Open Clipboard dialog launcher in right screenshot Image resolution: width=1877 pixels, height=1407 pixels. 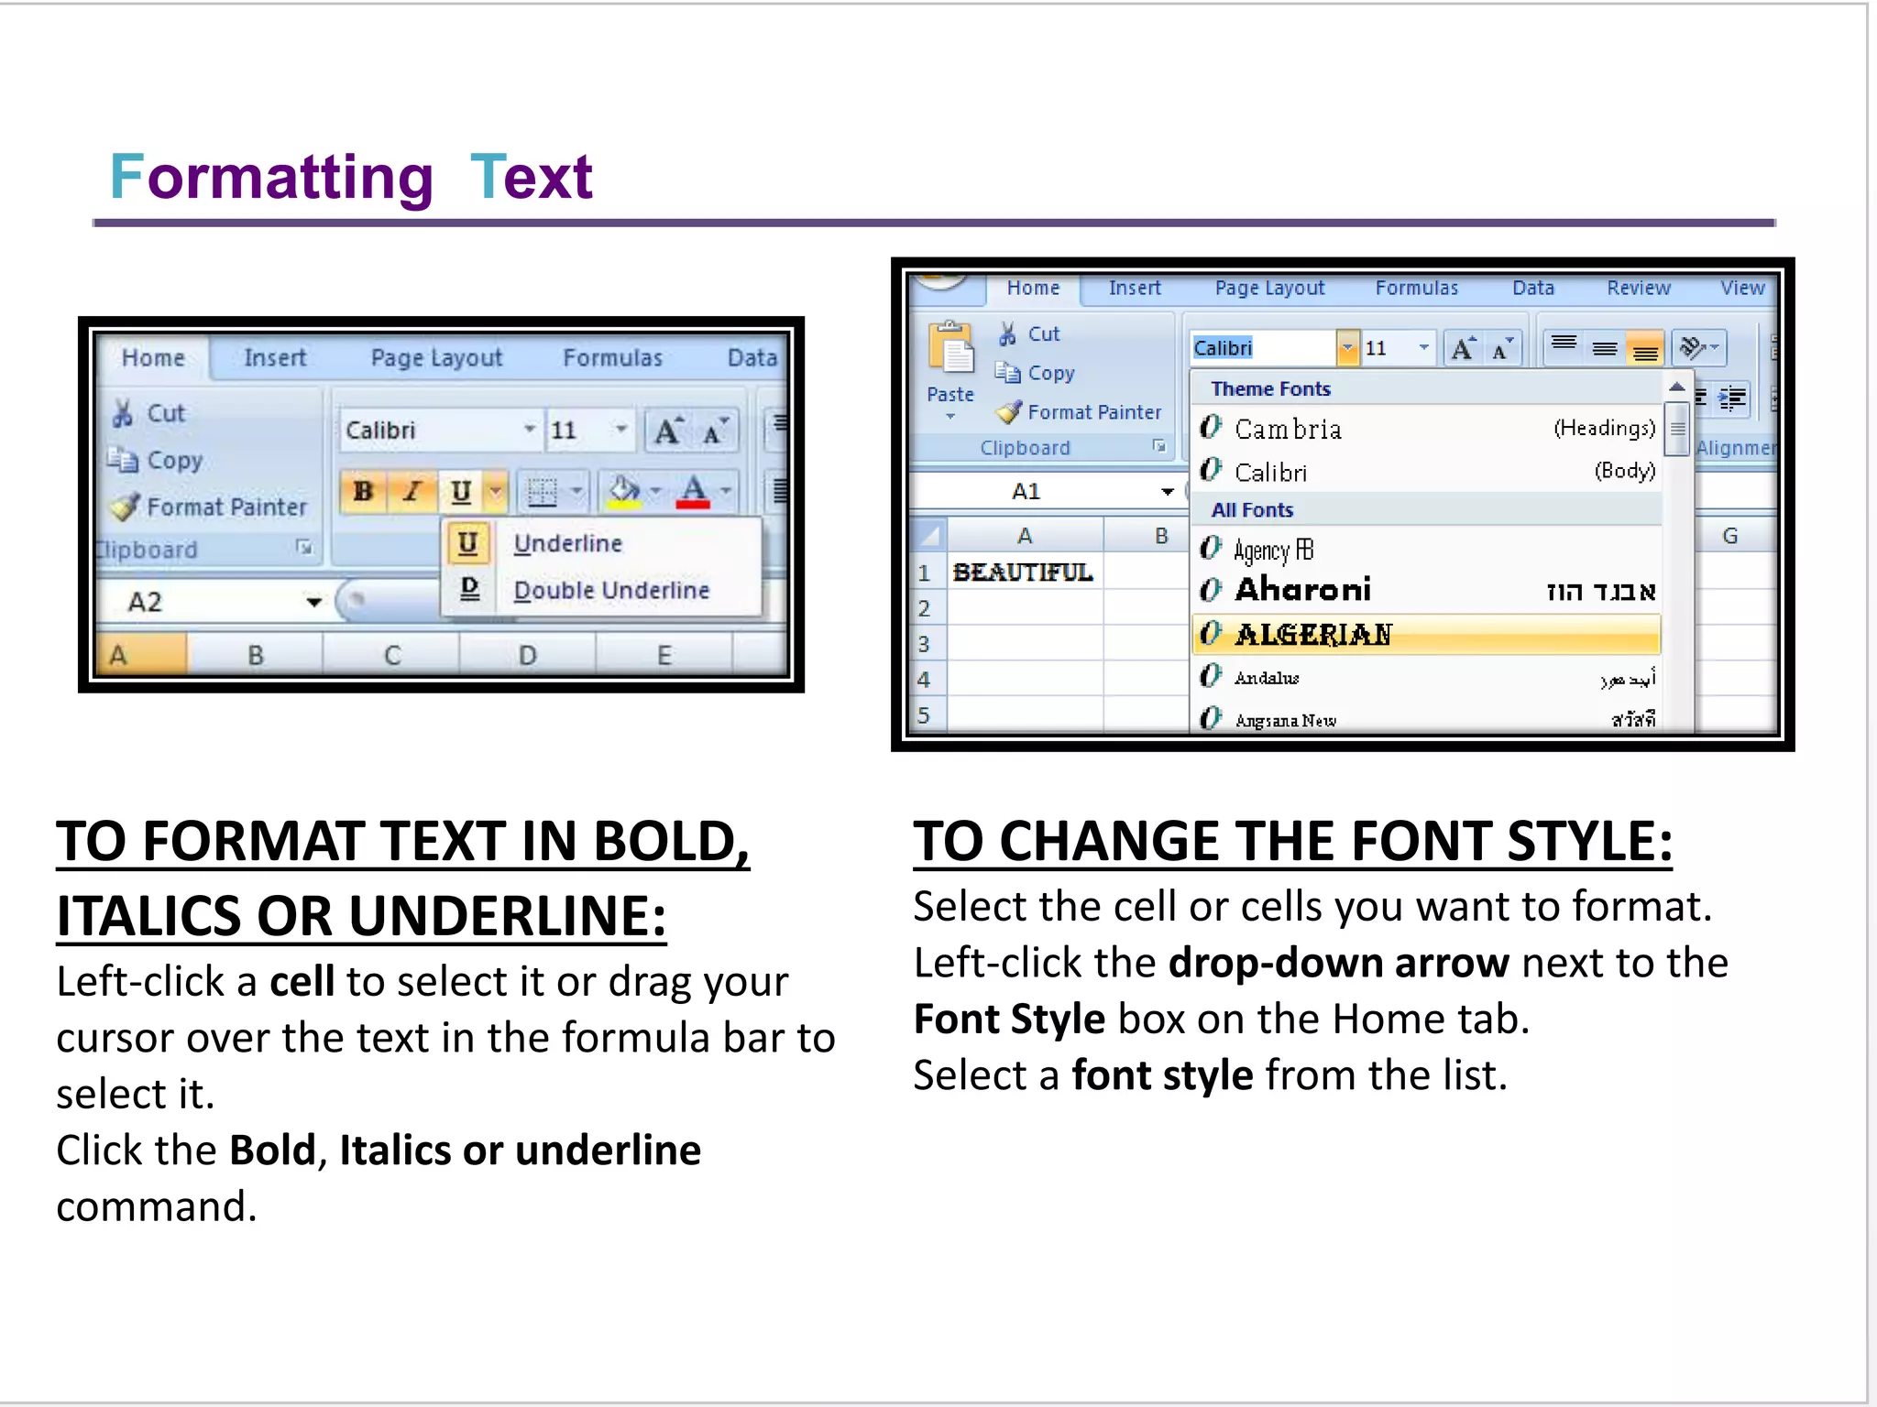(x=1158, y=446)
